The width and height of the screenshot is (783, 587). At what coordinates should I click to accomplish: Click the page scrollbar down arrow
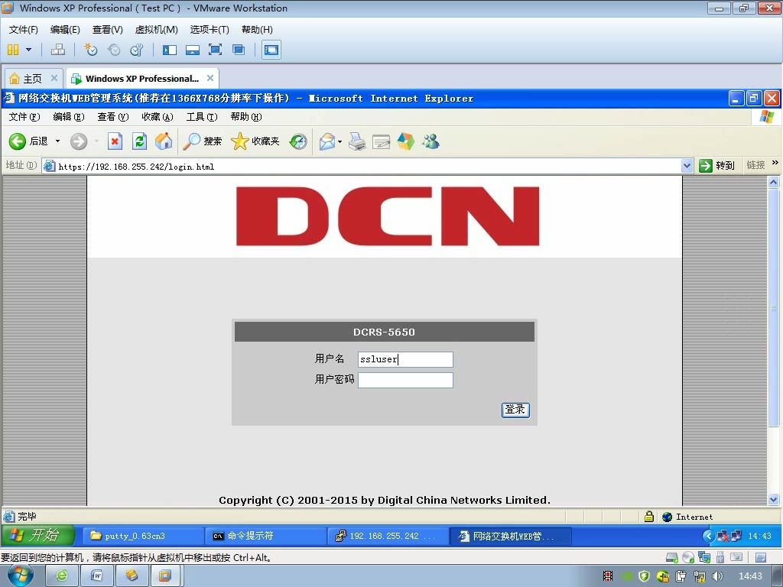(x=774, y=499)
